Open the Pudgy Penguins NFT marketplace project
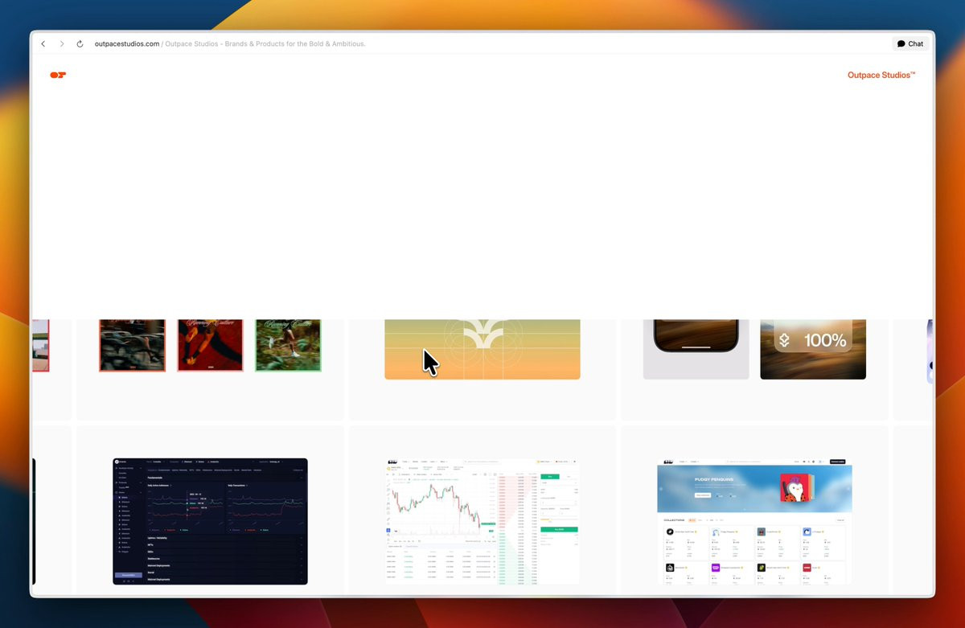Image resolution: width=965 pixels, height=628 pixels. 755,521
